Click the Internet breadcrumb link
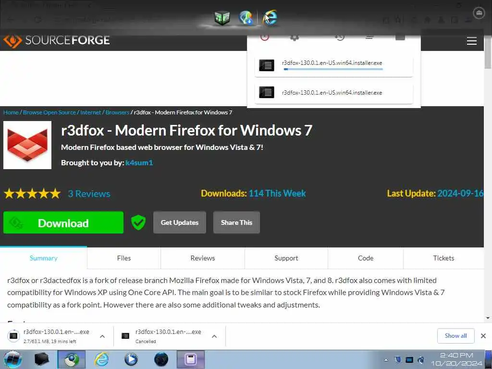 (x=91, y=112)
